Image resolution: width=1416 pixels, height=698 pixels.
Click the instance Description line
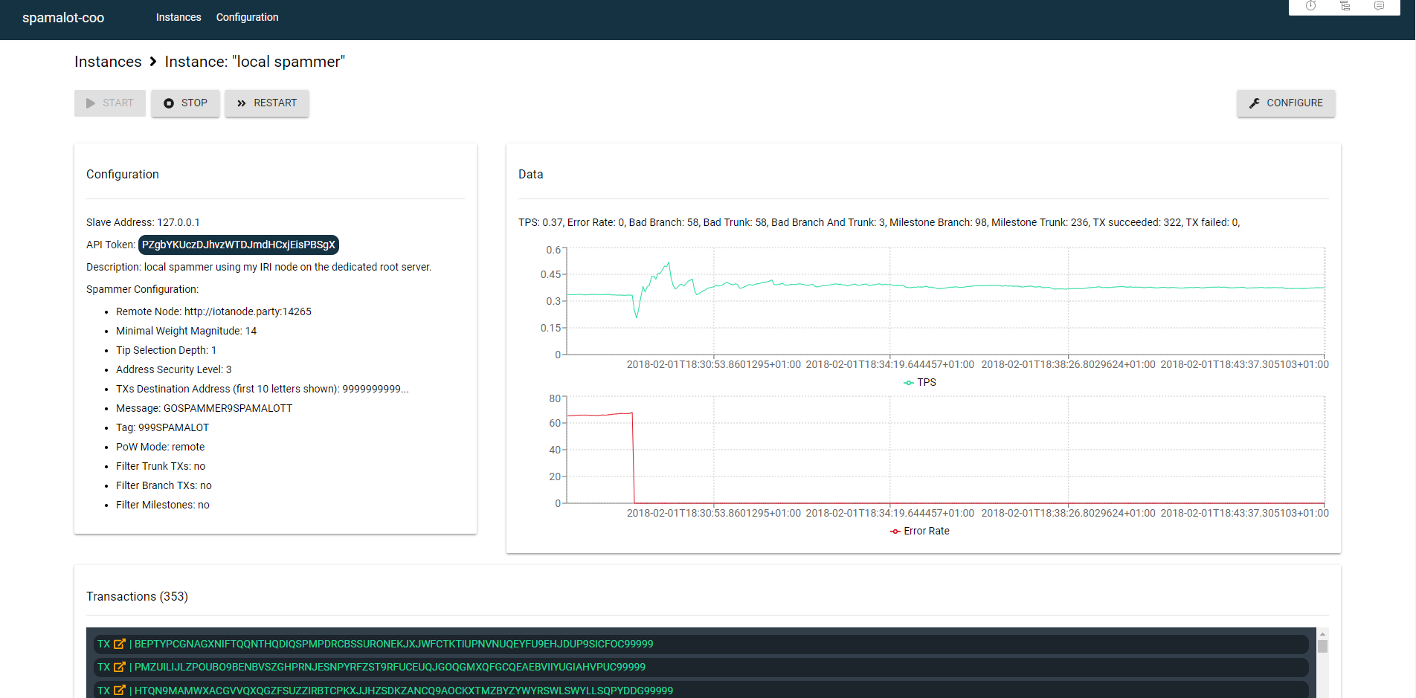point(259,267)
